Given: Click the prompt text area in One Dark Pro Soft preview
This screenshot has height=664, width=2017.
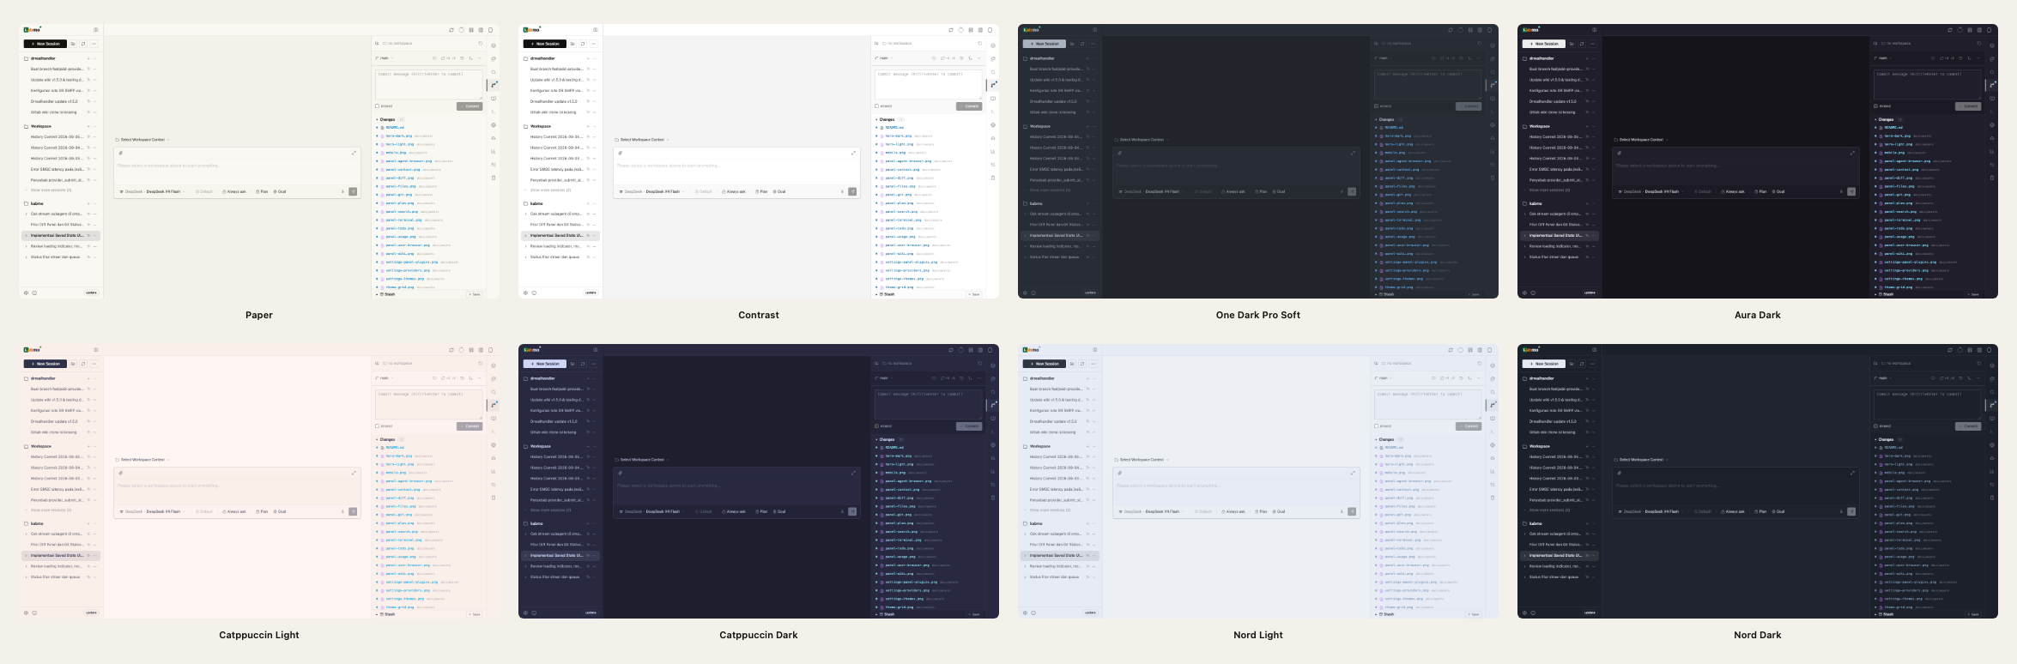Looking at the screenshot, I should pyautogui.click(x=1236, y=171).
